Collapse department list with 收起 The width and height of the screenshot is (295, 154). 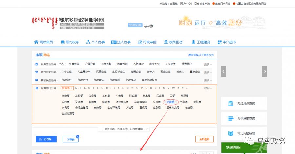tap(208, 88)
